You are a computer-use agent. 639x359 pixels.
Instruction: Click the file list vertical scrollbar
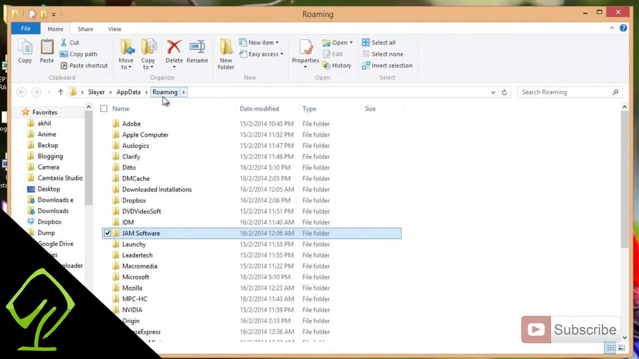click(x=625, y=179)
